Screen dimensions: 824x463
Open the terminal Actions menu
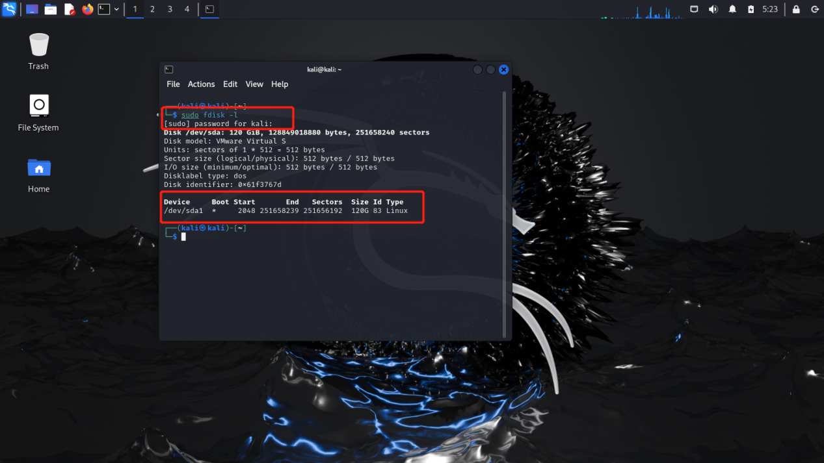[201, 84]
